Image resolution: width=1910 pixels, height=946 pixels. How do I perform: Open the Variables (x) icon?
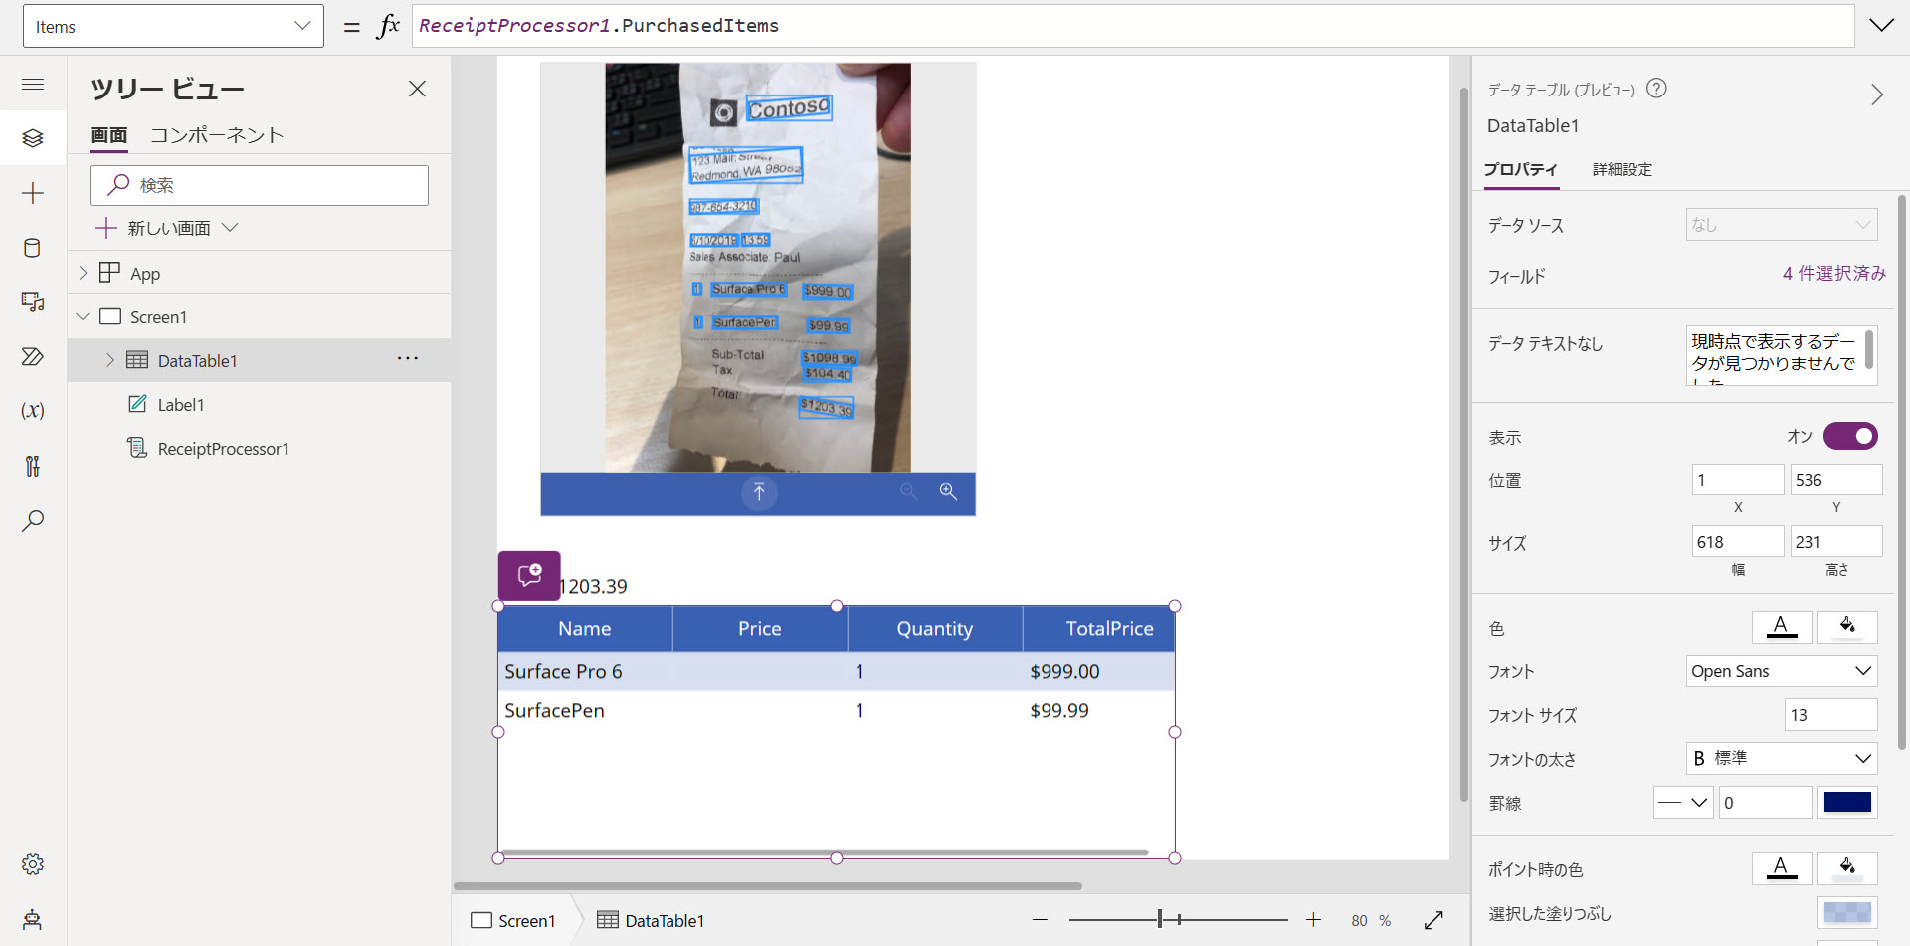pos(33,410)
